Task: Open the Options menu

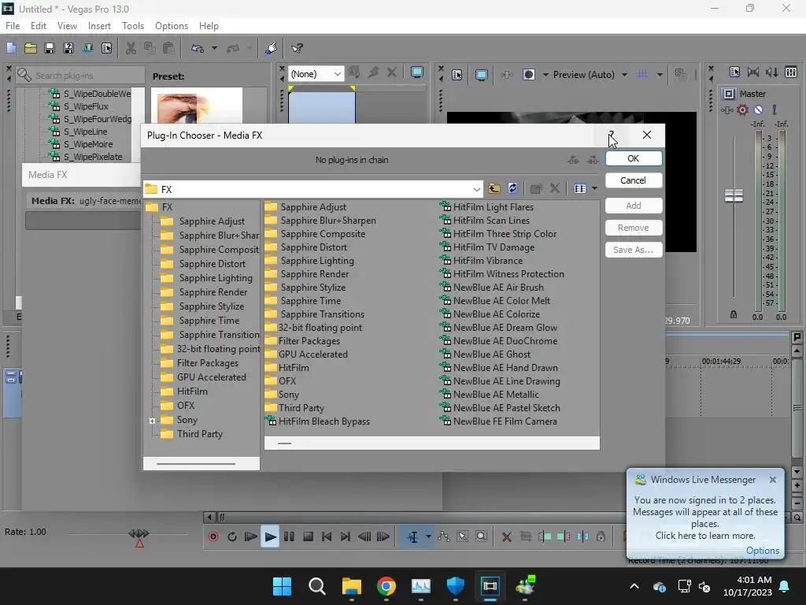Action: point(171,26)
